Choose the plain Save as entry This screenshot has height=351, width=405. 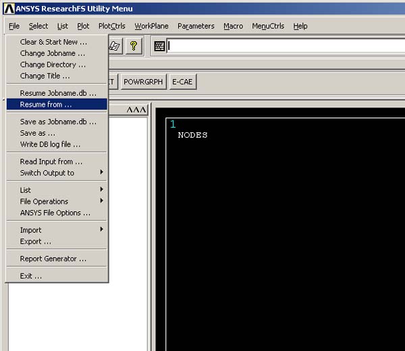coord(57,133)
